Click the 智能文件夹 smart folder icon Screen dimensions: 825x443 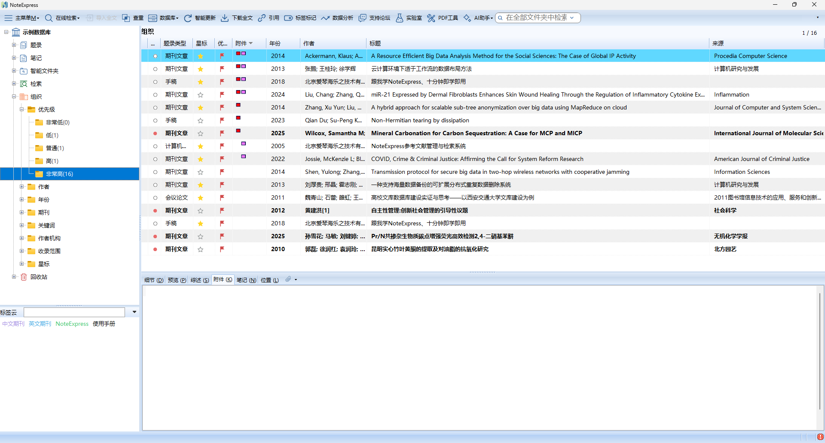click(x=24, y=71)
